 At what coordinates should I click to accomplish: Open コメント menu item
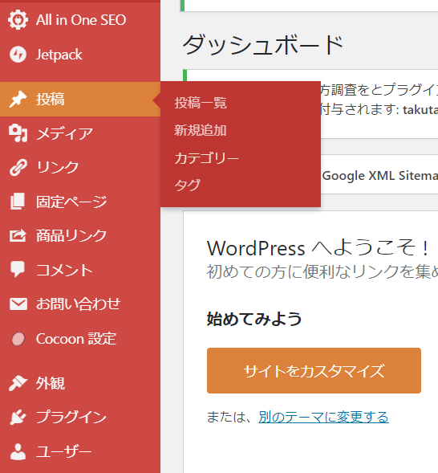80,270
